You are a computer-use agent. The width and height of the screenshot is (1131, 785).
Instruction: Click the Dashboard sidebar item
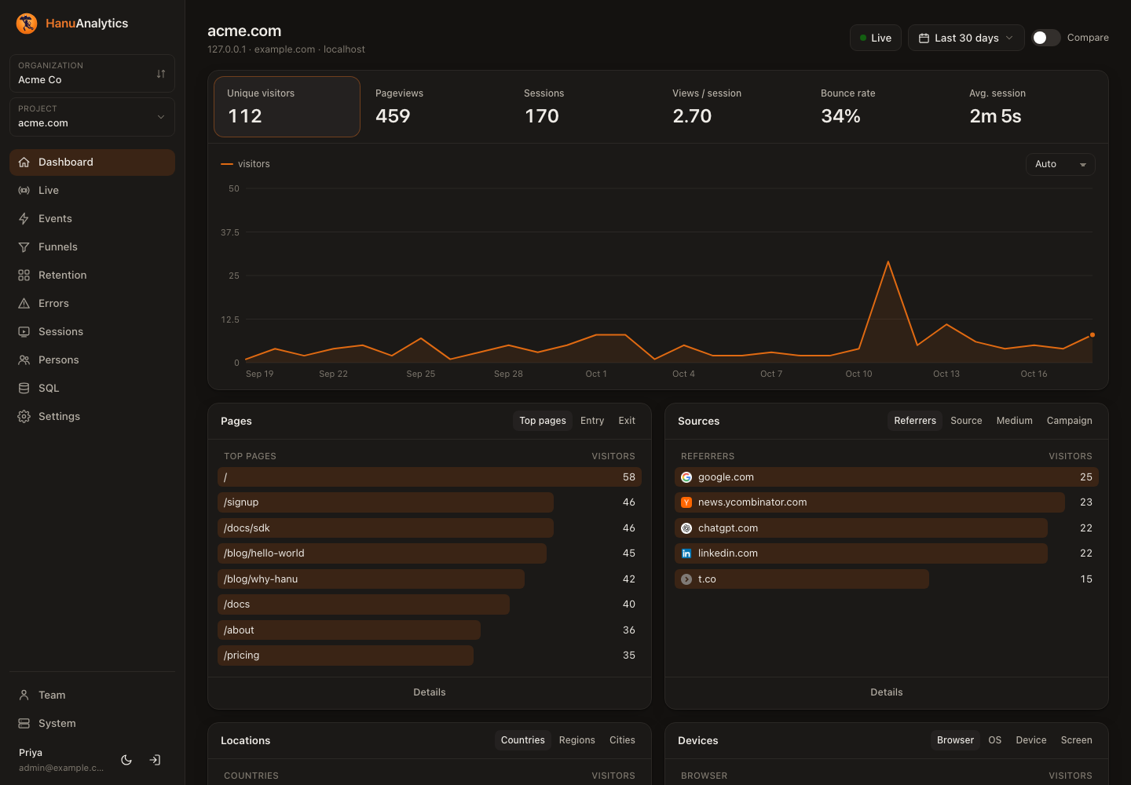pos(92,162)
